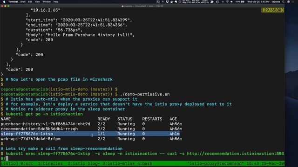Click the screen recording menu bar icon
The width and height of the screenshot is (298, 167).
158,2
